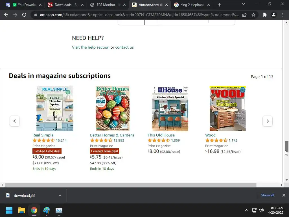Switch to the You Download tab
The height and width of the screenshot is (217, 289).
[x=24, y=5]
